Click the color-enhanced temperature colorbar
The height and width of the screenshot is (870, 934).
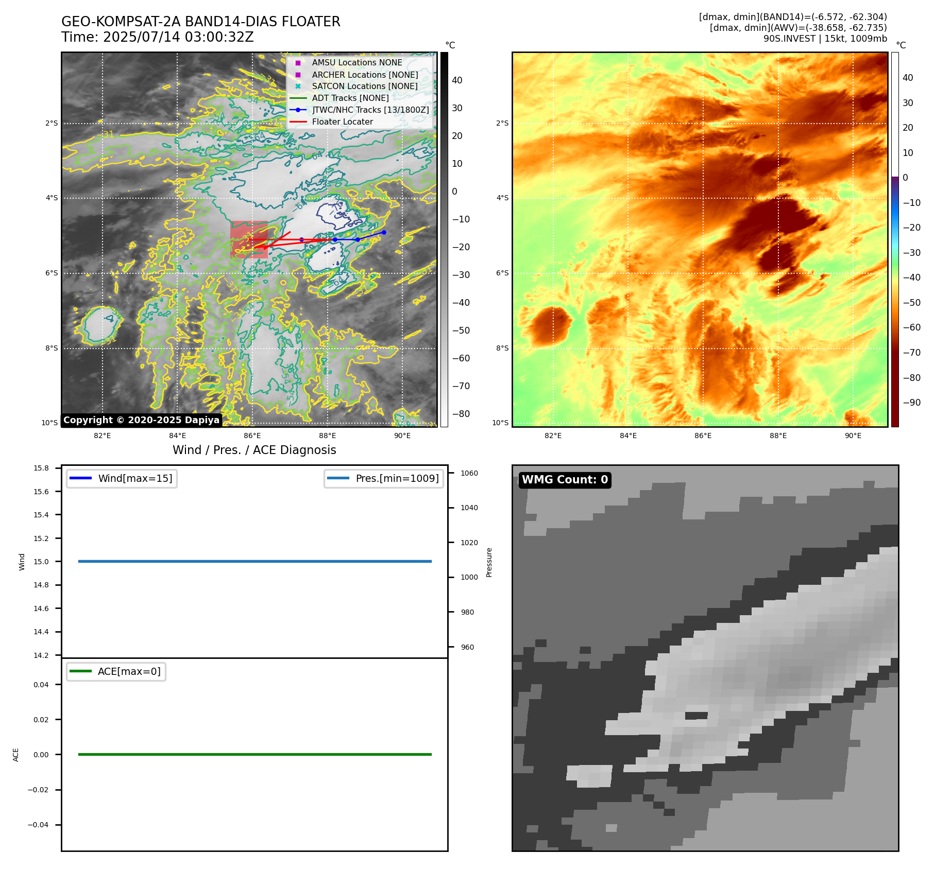[x=895, y=239]
